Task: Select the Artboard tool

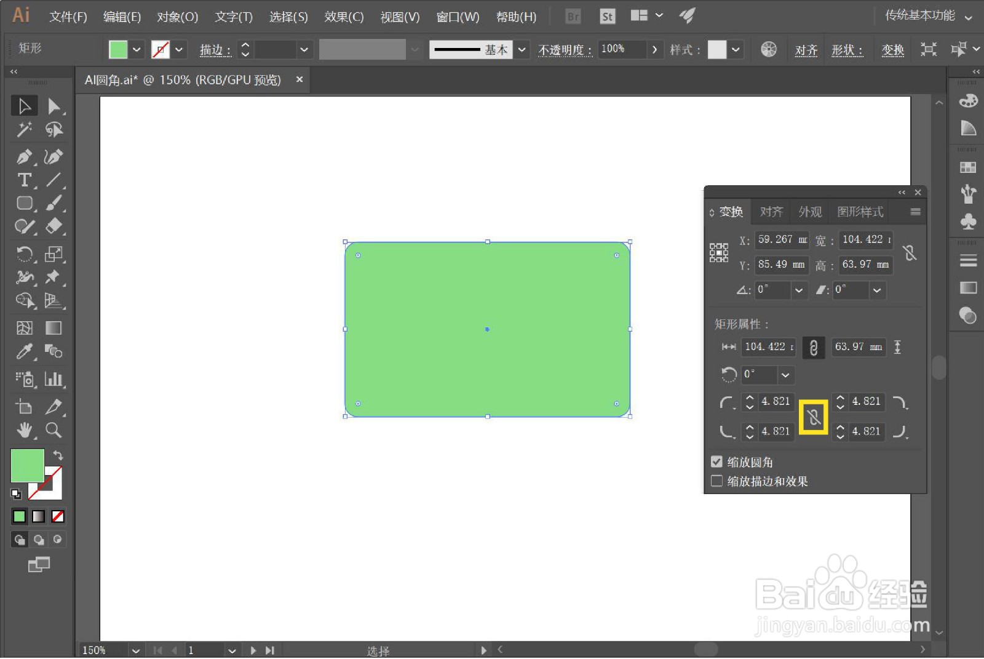Action: 25,407
